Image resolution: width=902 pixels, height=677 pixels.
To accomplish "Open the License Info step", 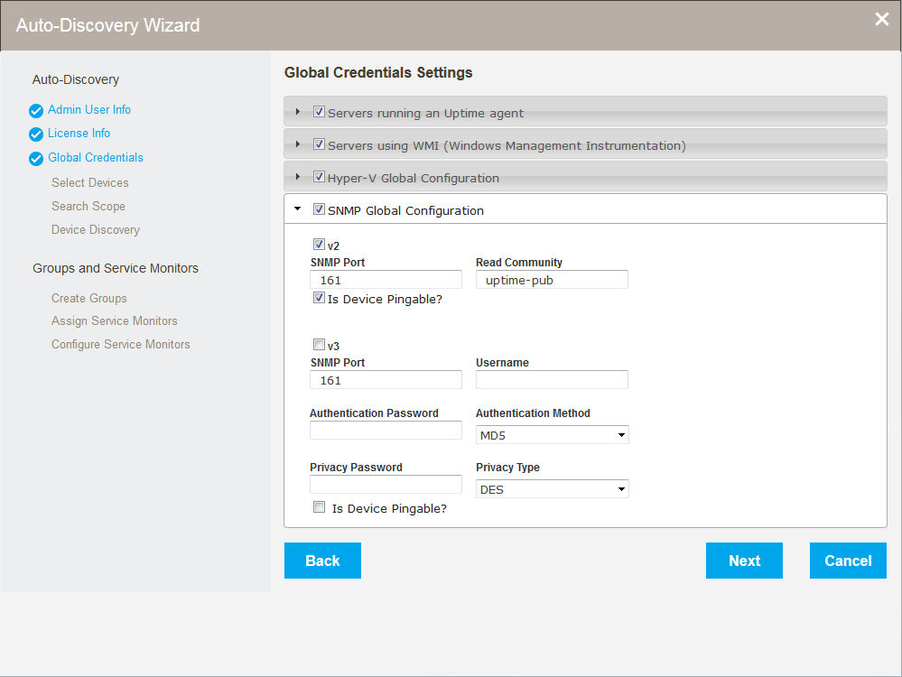I will pos(79,134).
